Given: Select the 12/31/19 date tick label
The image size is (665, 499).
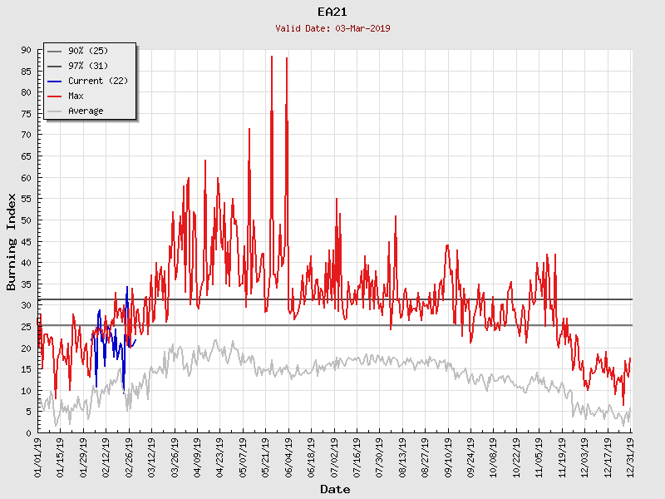Looking at the screenshot, I should coord(631,457).
